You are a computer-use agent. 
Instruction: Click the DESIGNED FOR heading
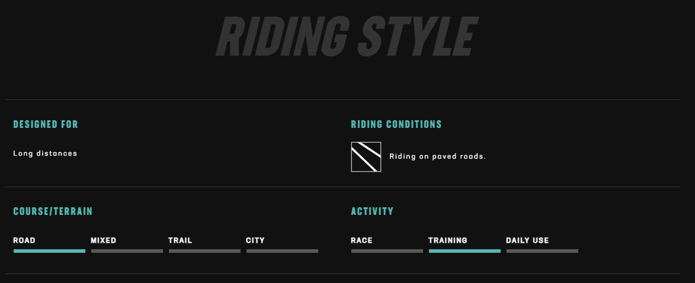coord(46,124)
